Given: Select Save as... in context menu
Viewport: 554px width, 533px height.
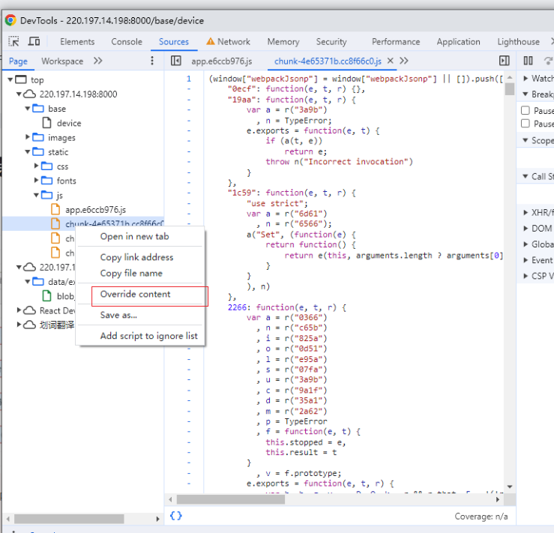Looking at the screenshot, I should pos(118,315).
